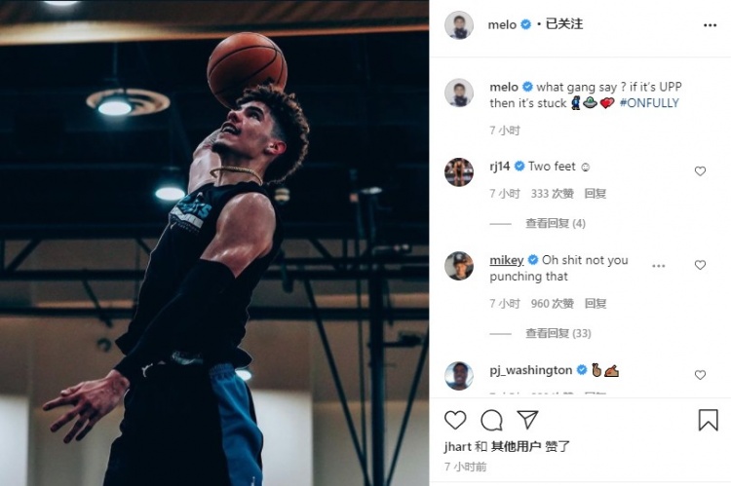
Task: Open the post options three-dot menu
Action: point(710,25)
